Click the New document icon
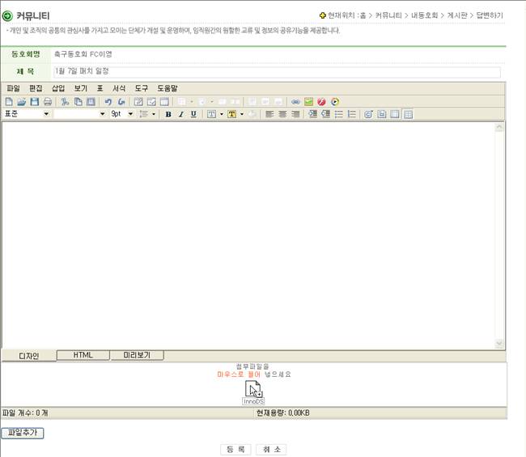 click(9, 102)
